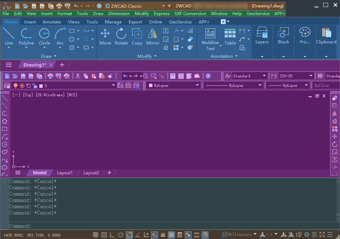The image size is (340, 239).
Task: Select the Revision Cloud tool in left toolbar
Action: pos(5,152)
